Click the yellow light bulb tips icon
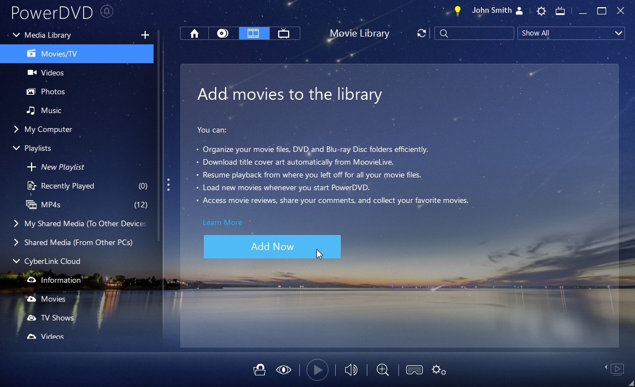635x387 pixels. point(458,11)
